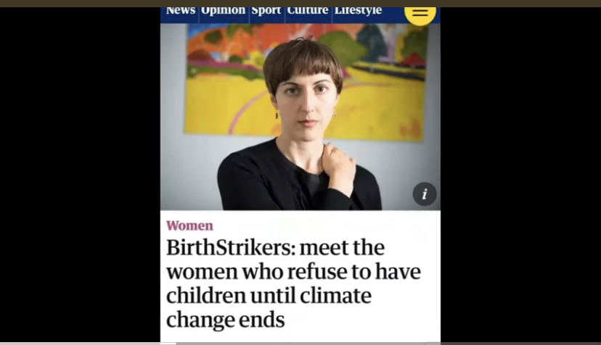Image resolution: width=601 pixels, height=345 pixels.
Task: Click the photo info 'i' icon
Action: [425, 194]
